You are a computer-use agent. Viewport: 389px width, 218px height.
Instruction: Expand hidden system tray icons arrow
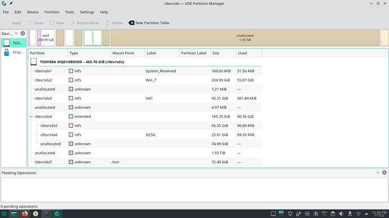pos(366,214)
